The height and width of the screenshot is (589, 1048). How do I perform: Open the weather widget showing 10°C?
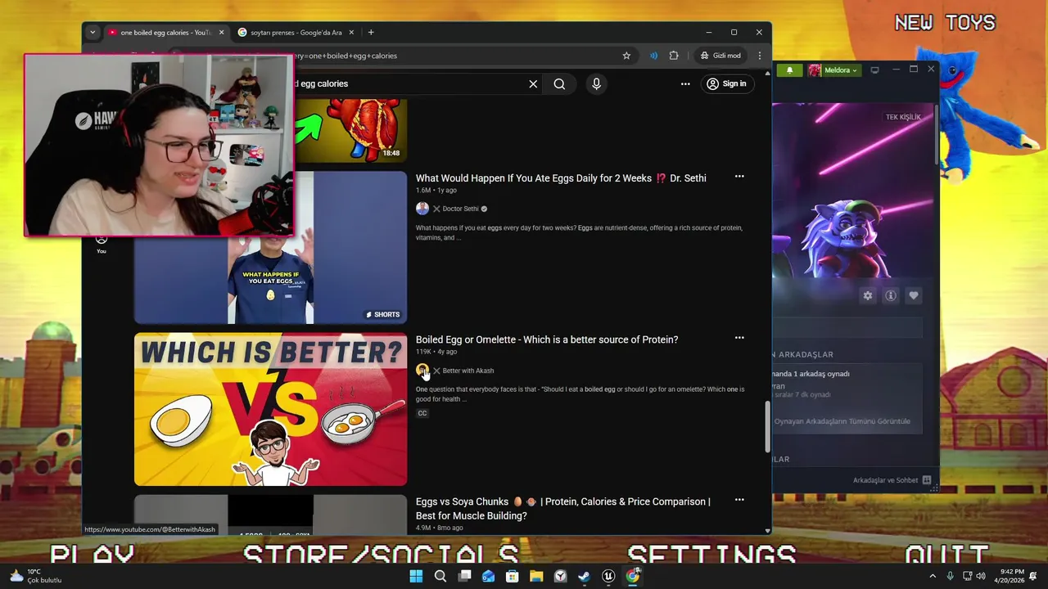[x=35, y=576]
